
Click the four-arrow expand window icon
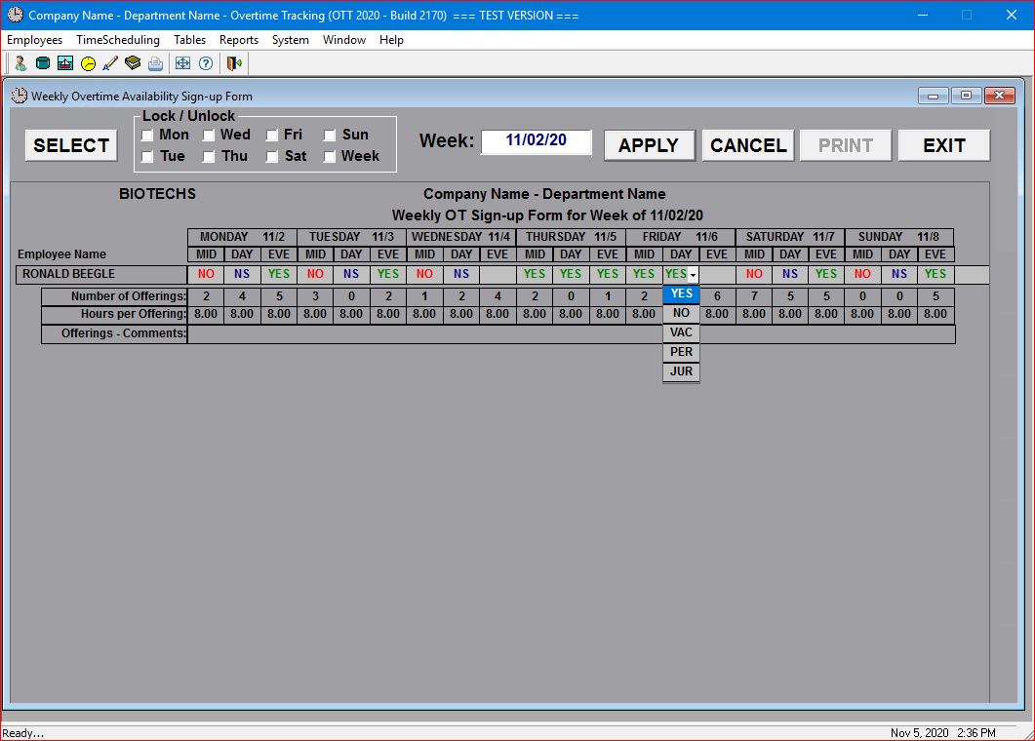point(182,63)
